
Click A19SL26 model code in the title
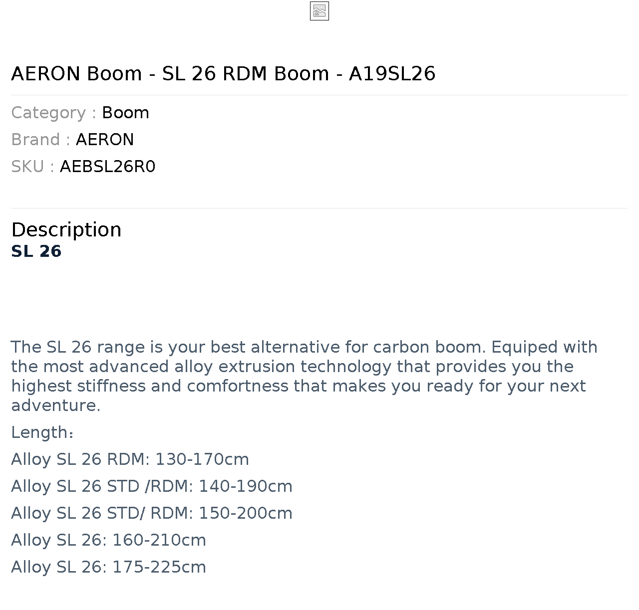point(392,74)
